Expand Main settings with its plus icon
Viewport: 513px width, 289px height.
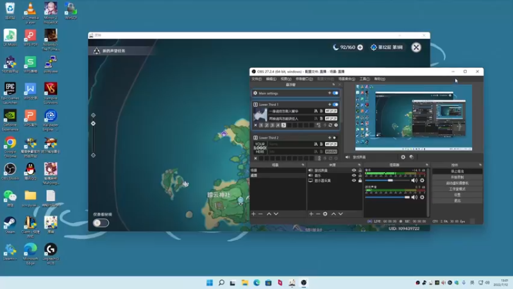(x=330, y=93)
